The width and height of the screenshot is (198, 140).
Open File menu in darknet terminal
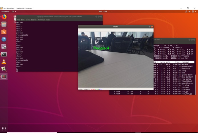pos(19,20)
